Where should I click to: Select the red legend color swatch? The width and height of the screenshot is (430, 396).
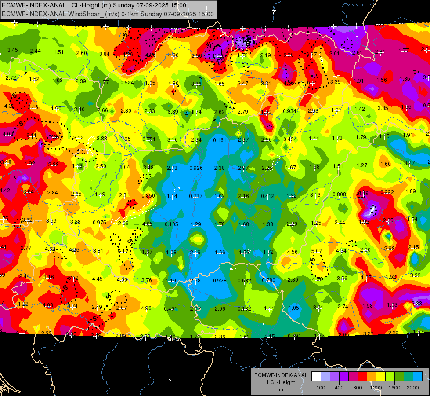pos(362,377)
